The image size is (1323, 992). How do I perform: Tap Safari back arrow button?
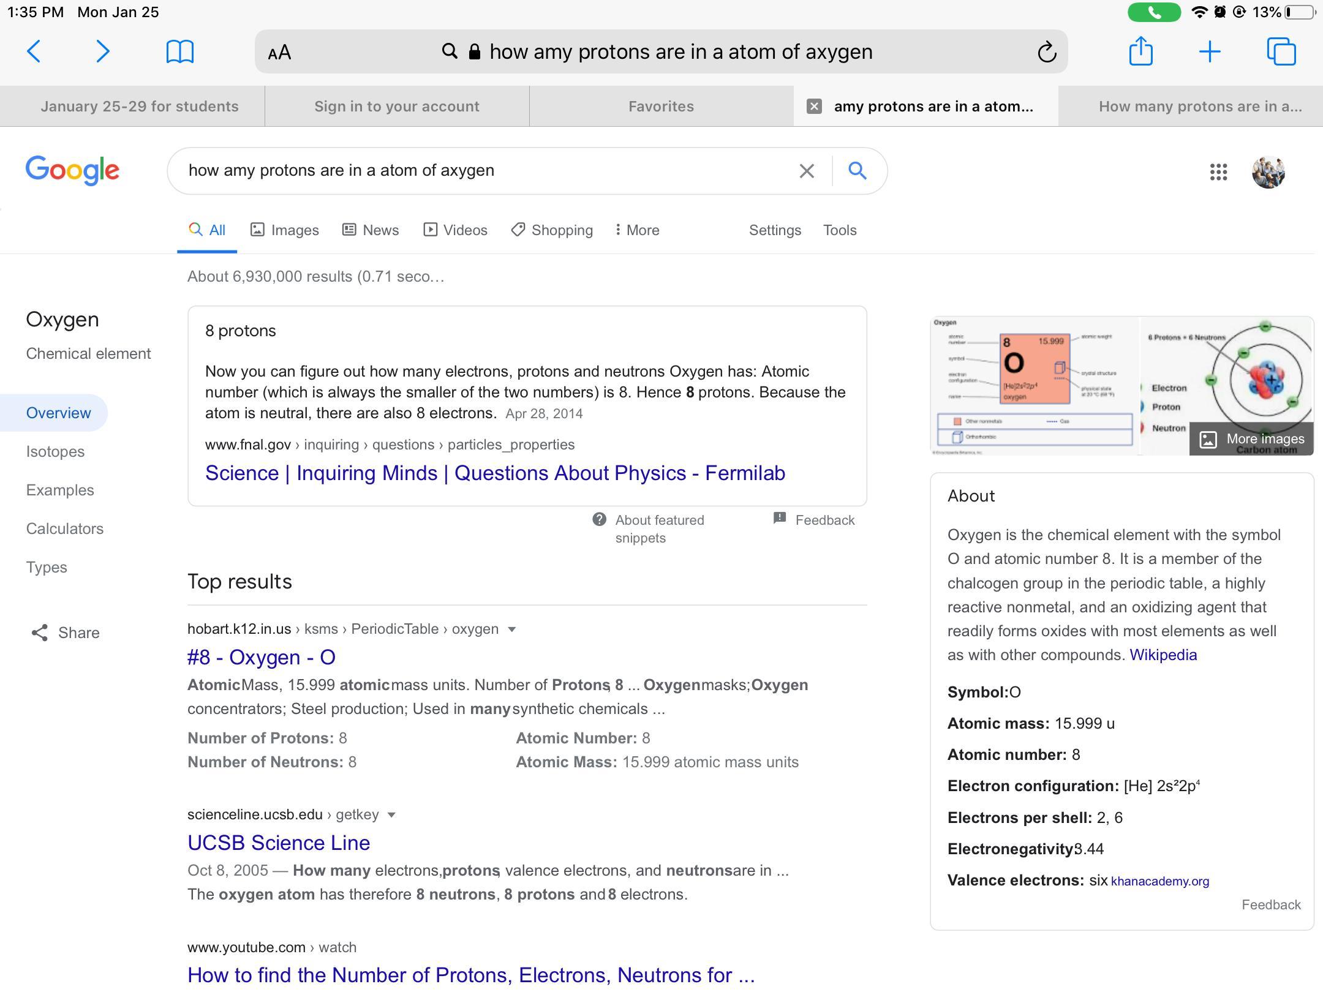(34, 51)
